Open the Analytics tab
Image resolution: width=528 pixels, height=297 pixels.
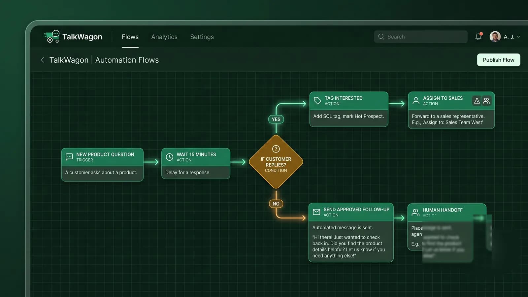pos(164,37)
